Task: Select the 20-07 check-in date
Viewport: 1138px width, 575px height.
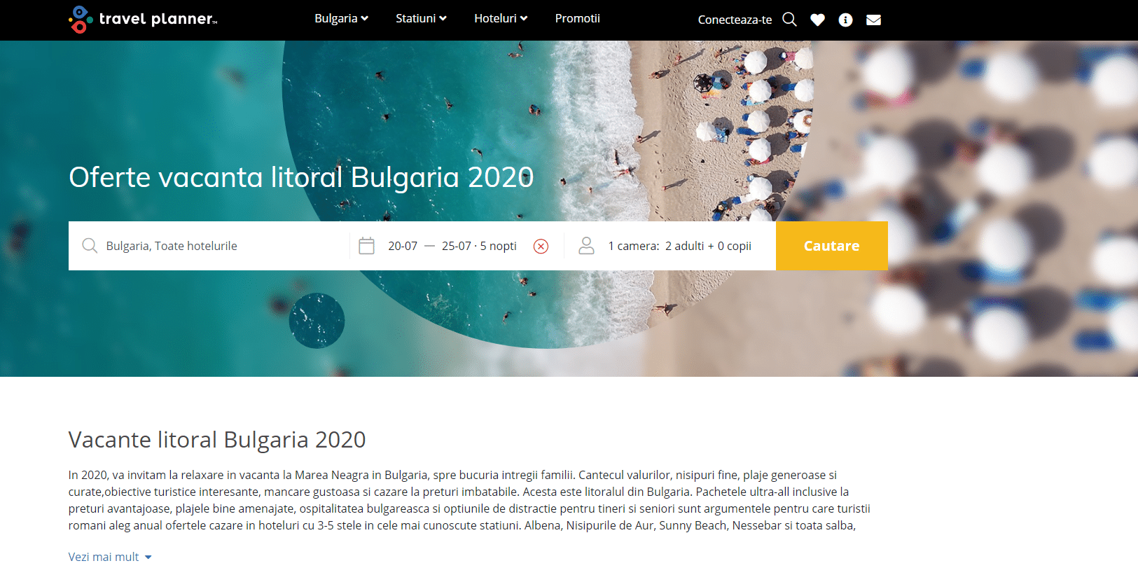Action: (x=403, y=246)
